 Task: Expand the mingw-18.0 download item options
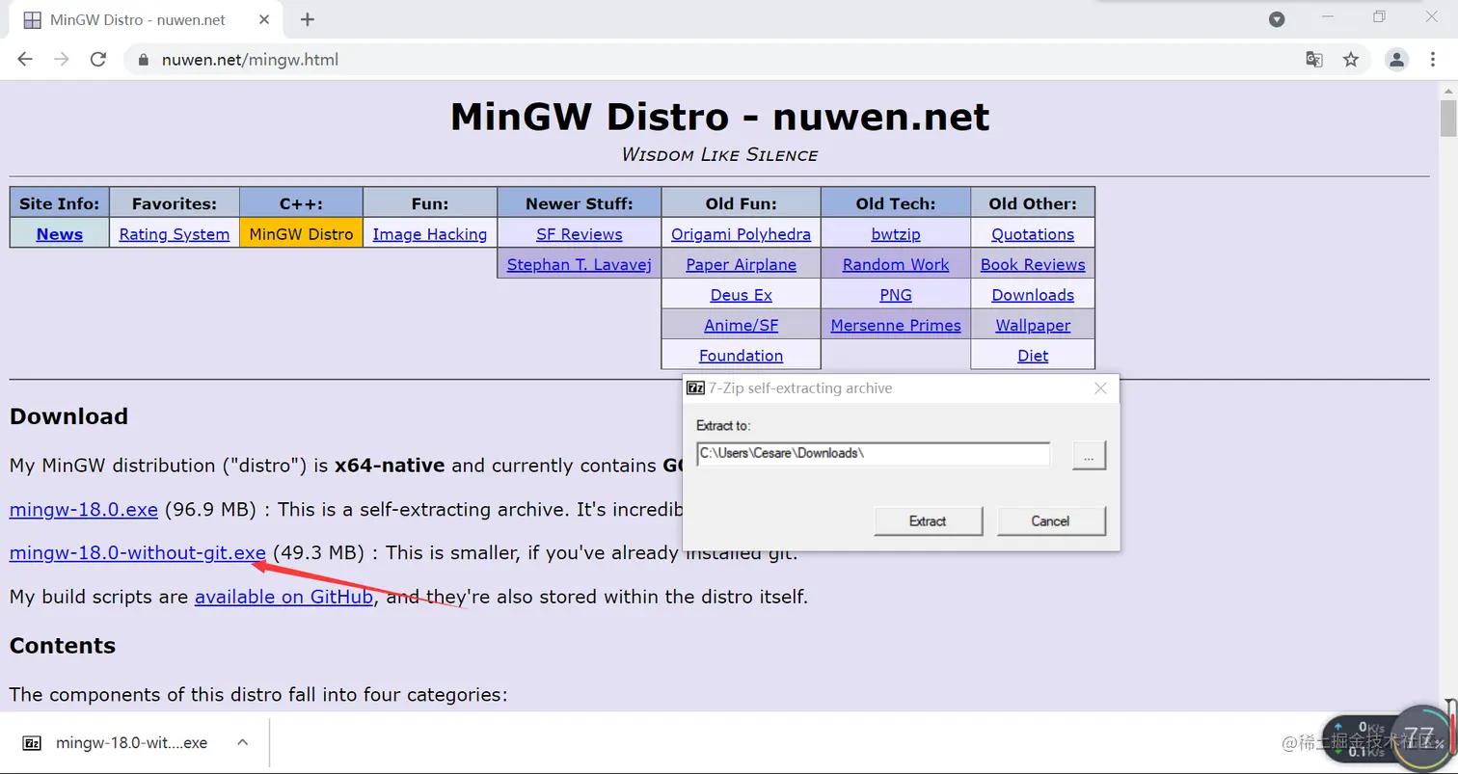(x=243, y=742)
